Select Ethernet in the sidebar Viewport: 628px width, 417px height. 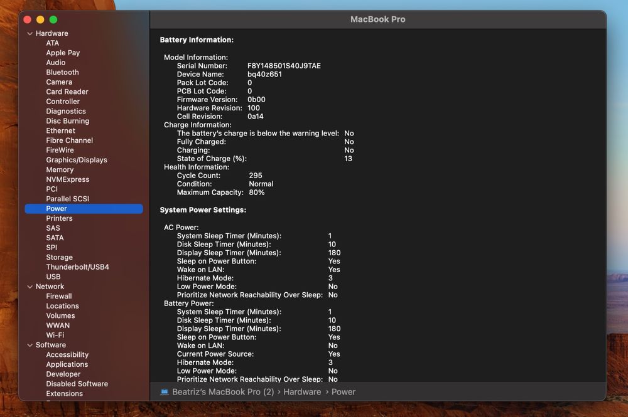[x=60, y=130]
